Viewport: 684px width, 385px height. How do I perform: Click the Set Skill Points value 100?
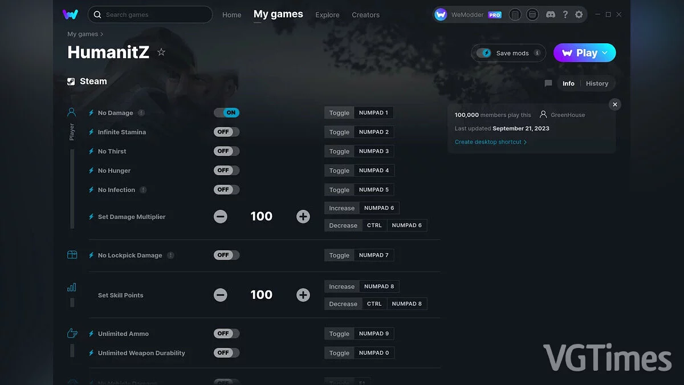tap(262, 295)
